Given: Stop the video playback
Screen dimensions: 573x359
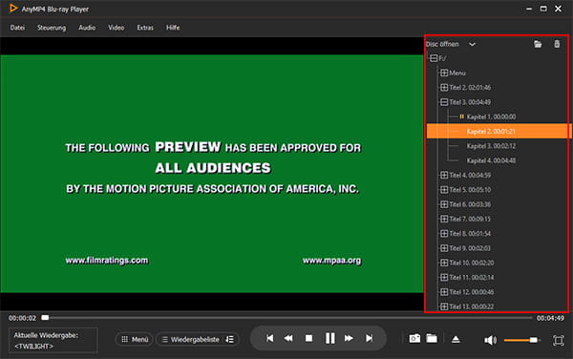Looking at the screenshot, I should click(x=308, y=339).
